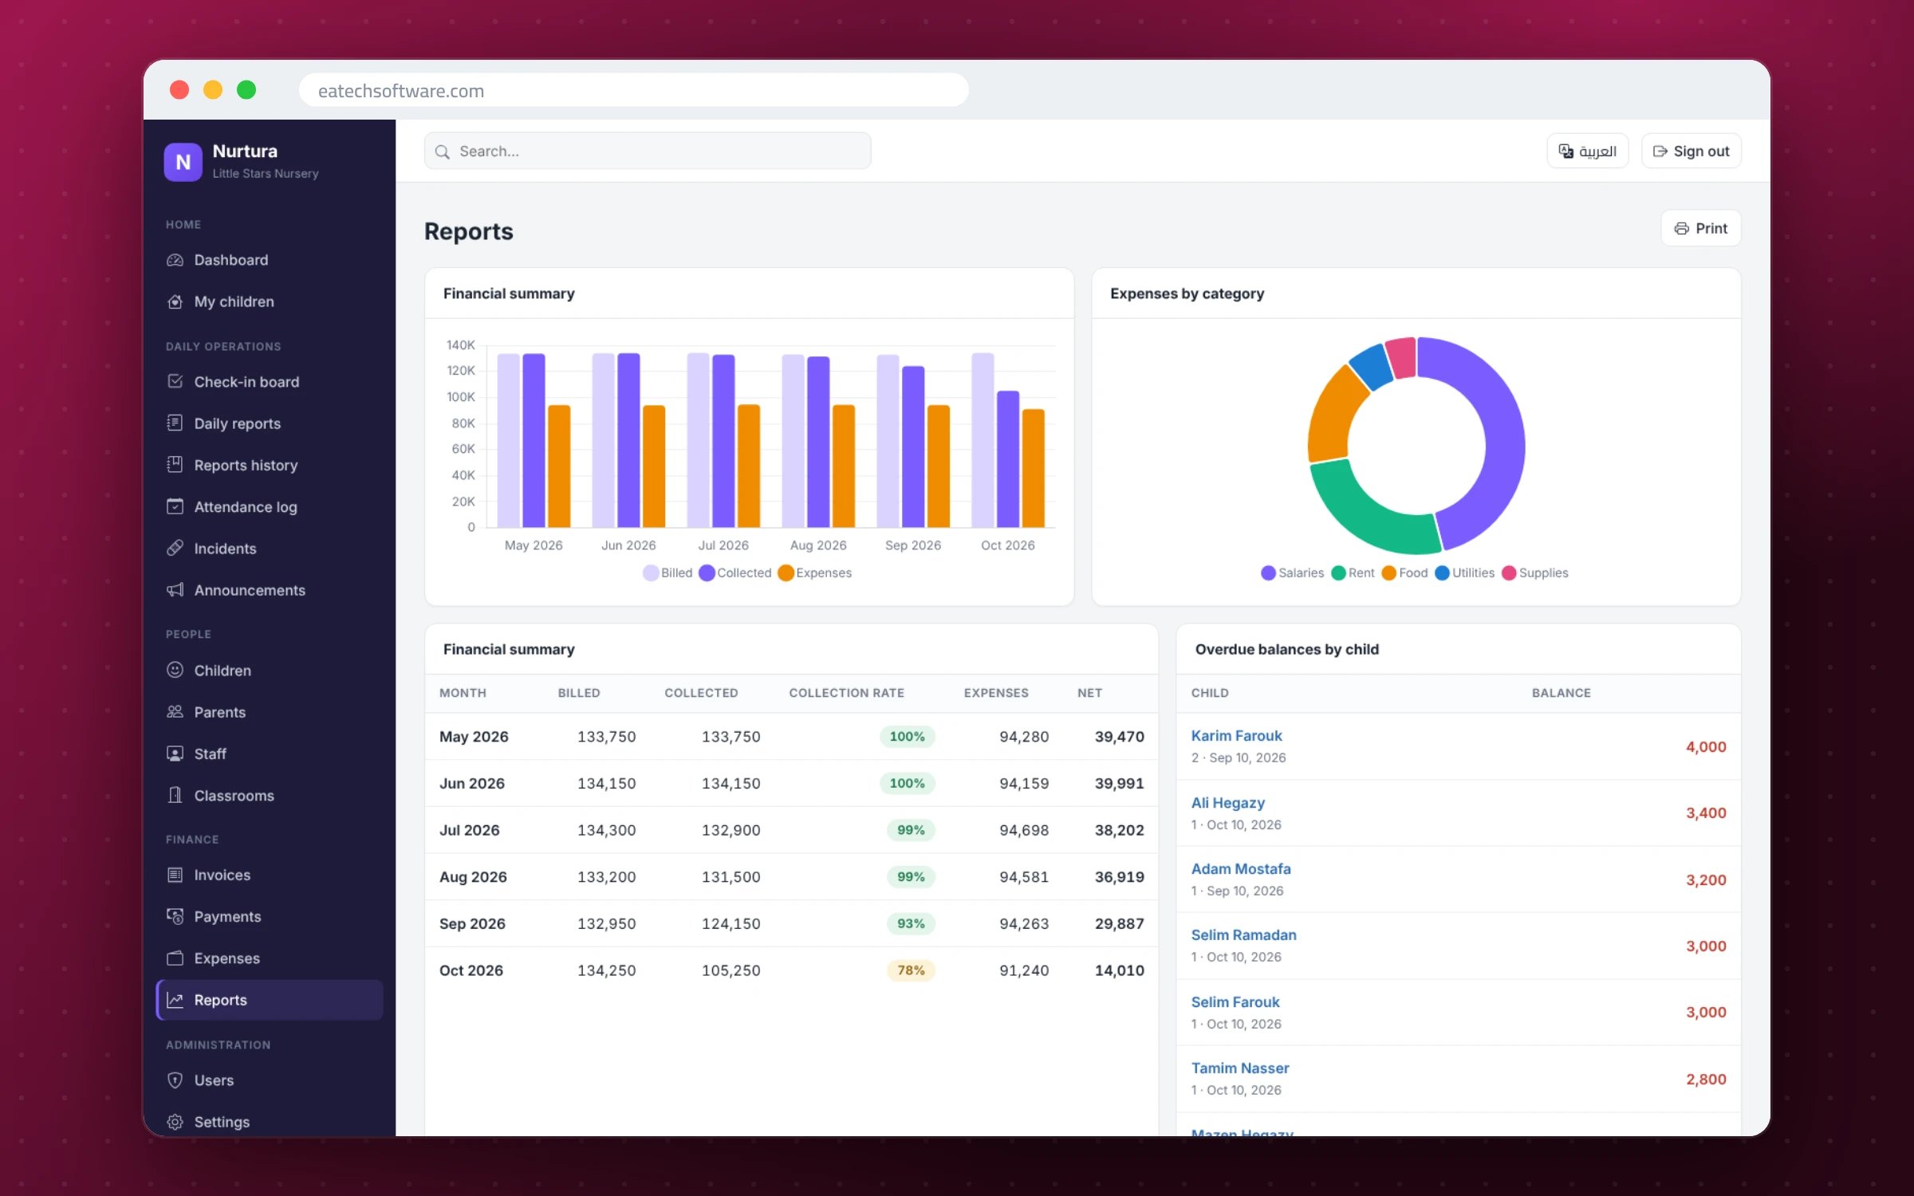Toggle the Expenses legend in bar chart
This screenshot has width=1914, height=1196.
pyautogui.click(x=814, y=572)
